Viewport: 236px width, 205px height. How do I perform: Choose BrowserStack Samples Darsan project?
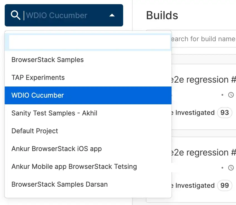click(x=59, y=184)
